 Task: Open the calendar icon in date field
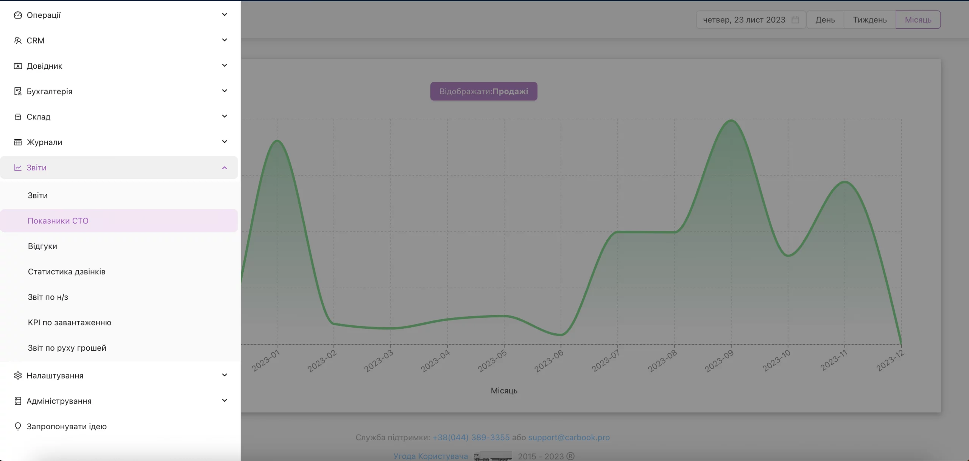795,20
